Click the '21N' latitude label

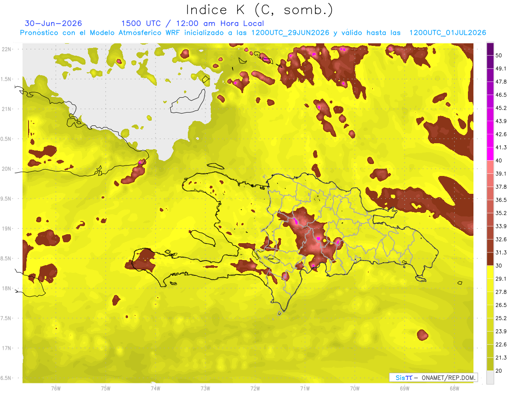click(7, 109)
